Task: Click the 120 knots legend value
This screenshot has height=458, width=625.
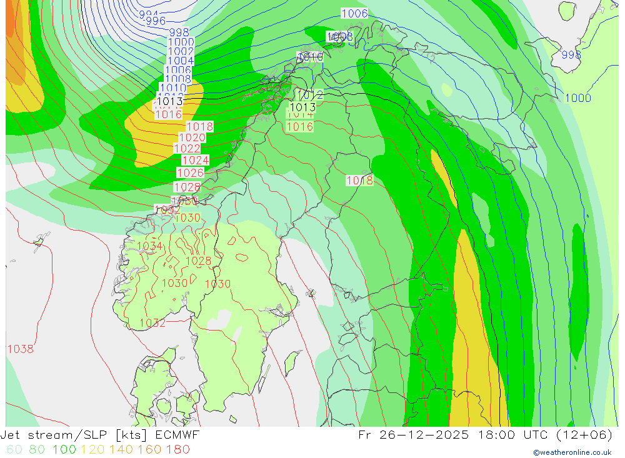Action: tap(93, 449)
